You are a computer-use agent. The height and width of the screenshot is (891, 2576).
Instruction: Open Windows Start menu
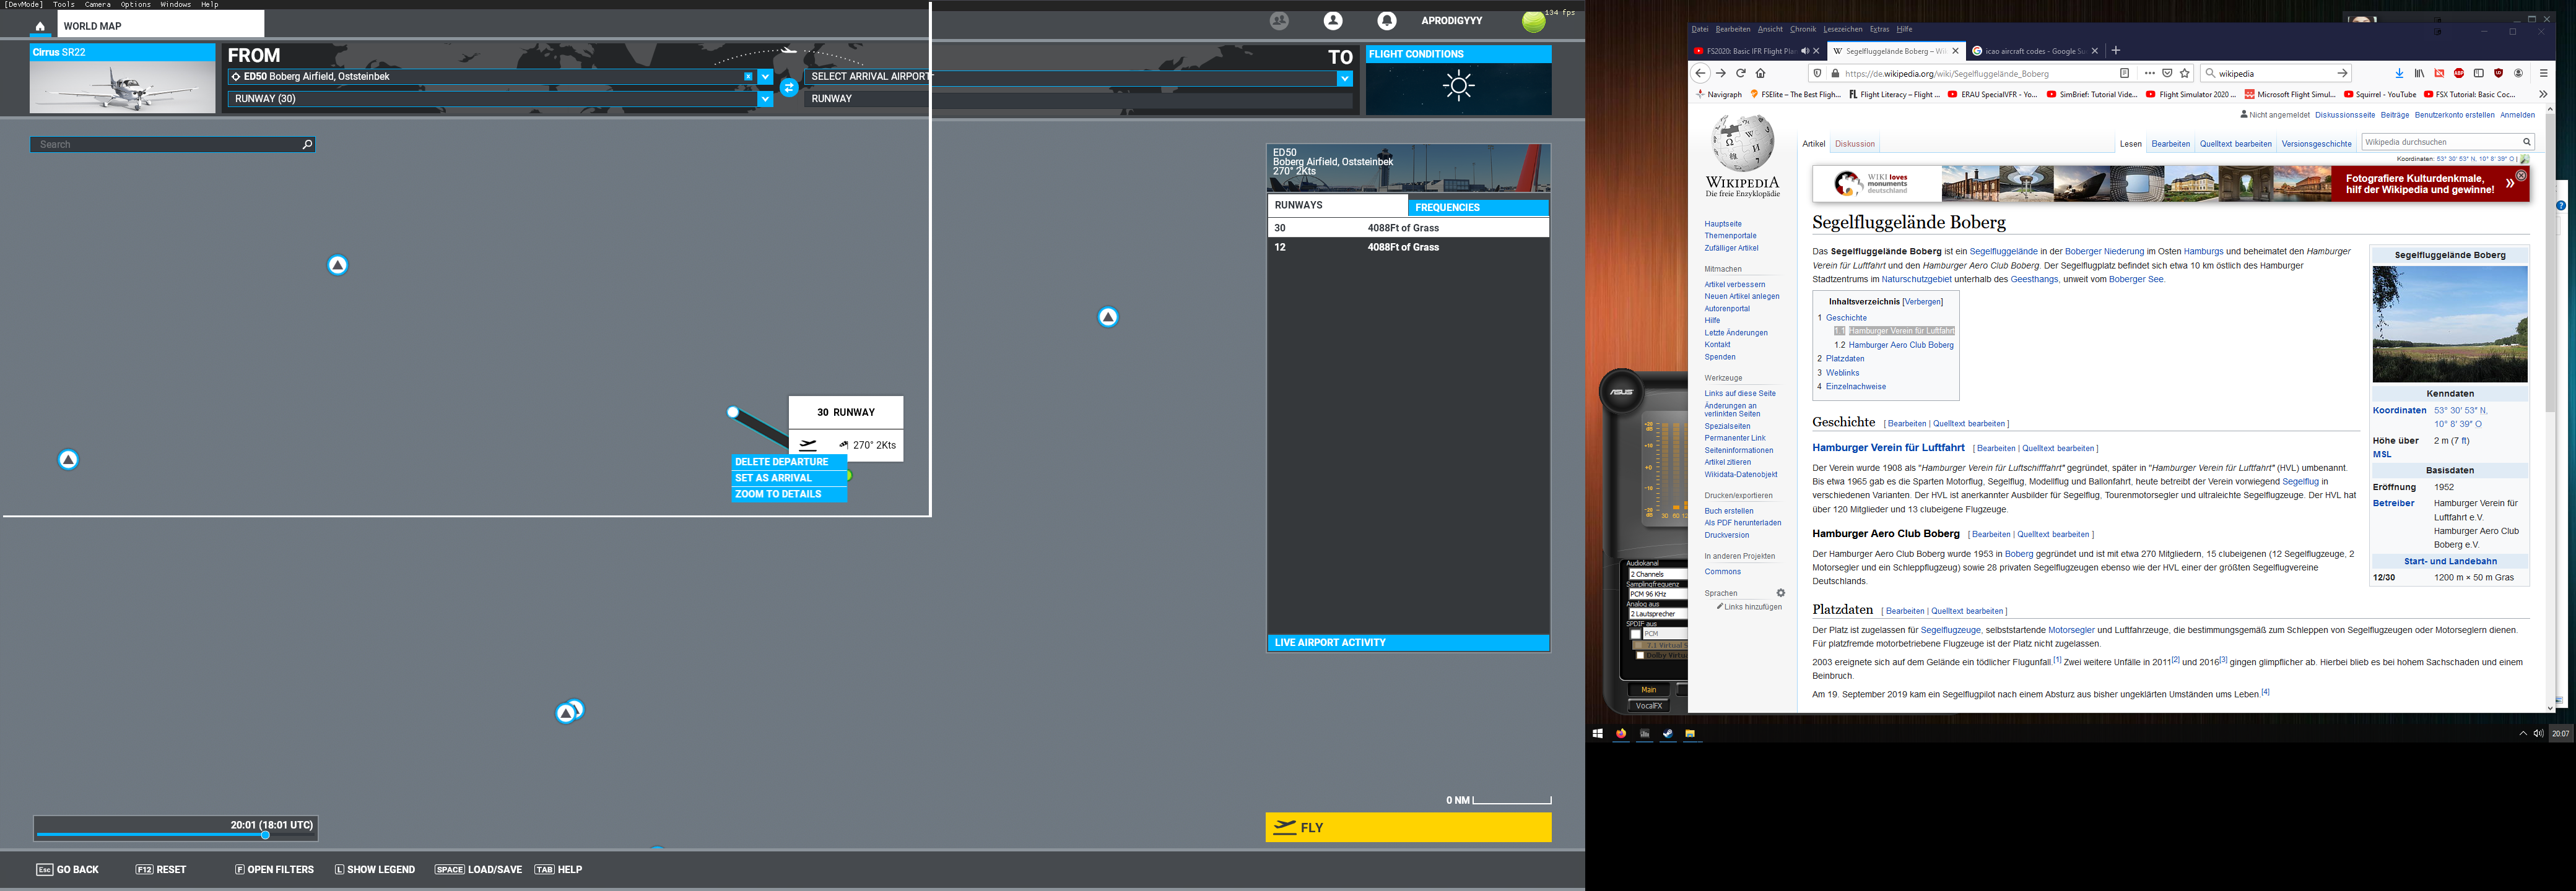(x=1597, y=733)
